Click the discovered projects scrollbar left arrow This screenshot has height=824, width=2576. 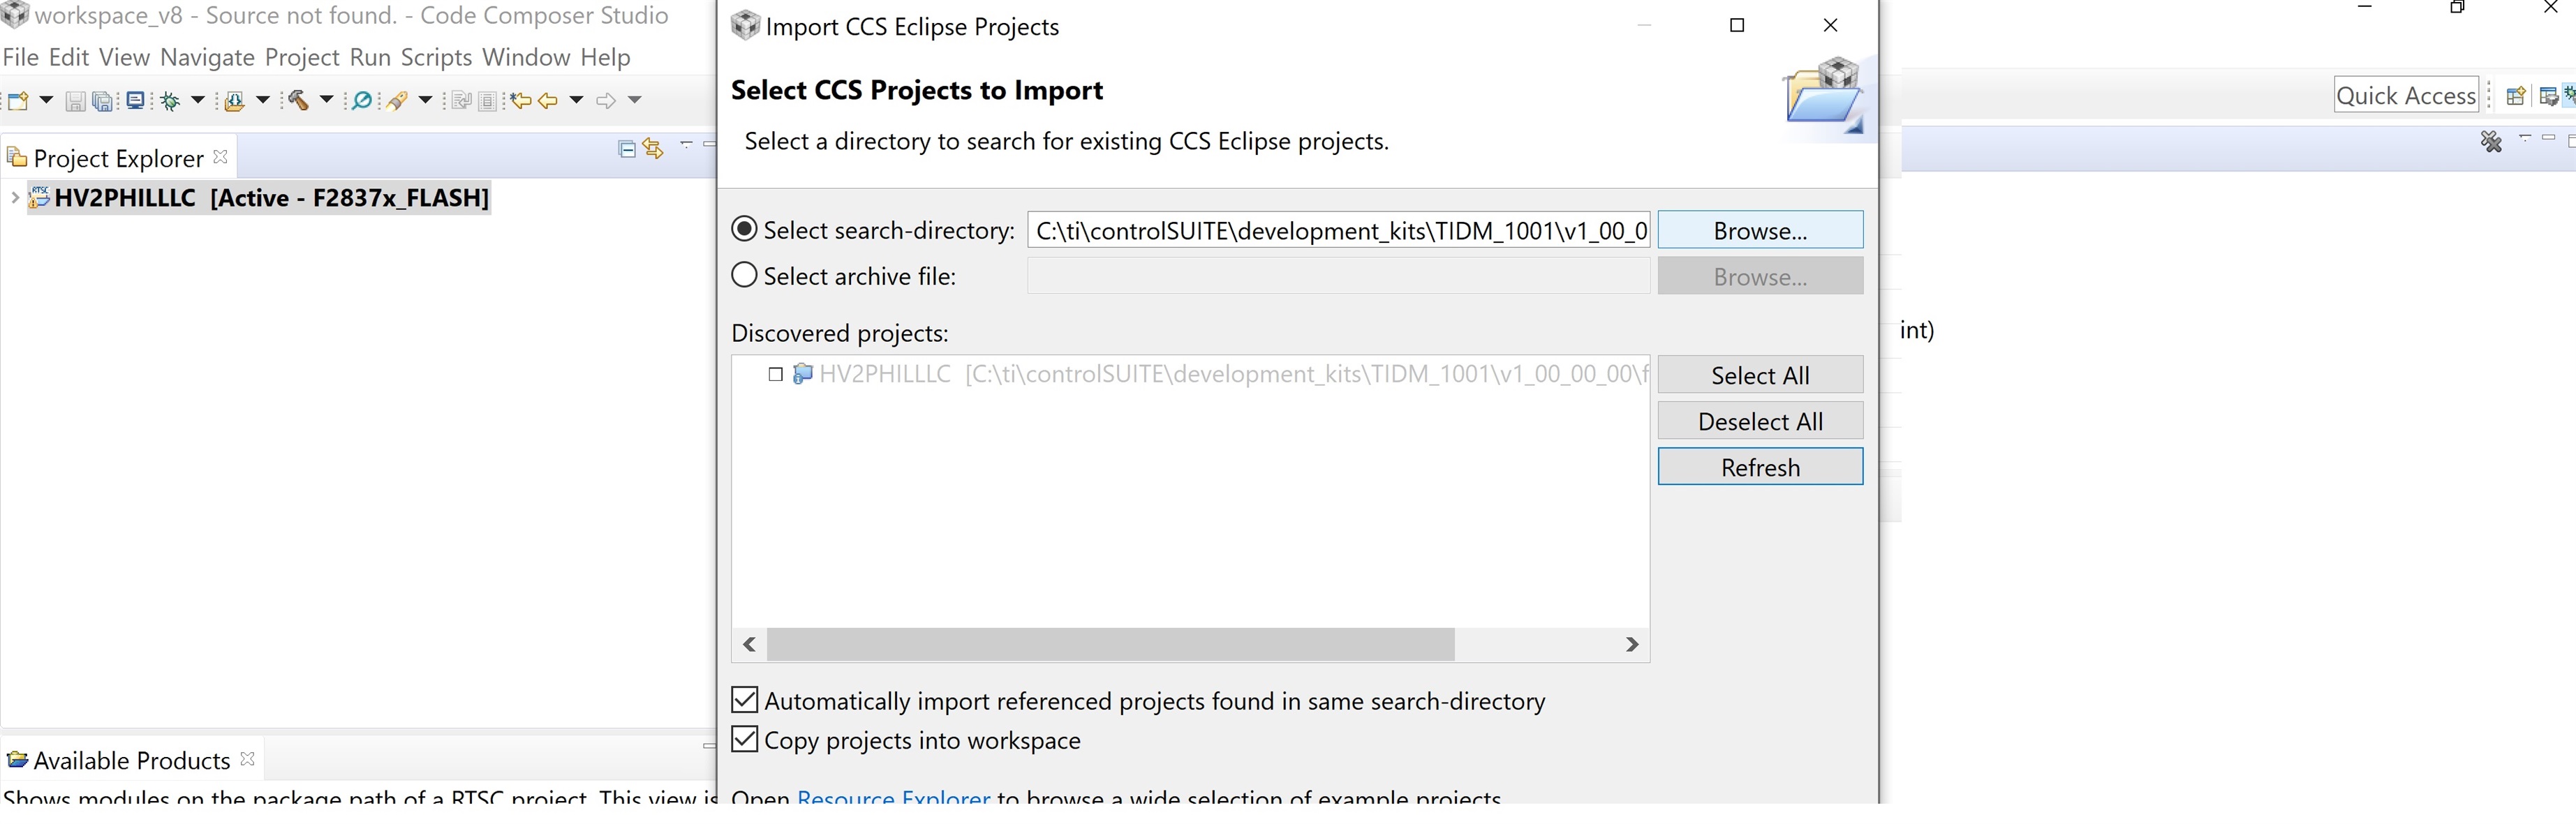(749, 645)
